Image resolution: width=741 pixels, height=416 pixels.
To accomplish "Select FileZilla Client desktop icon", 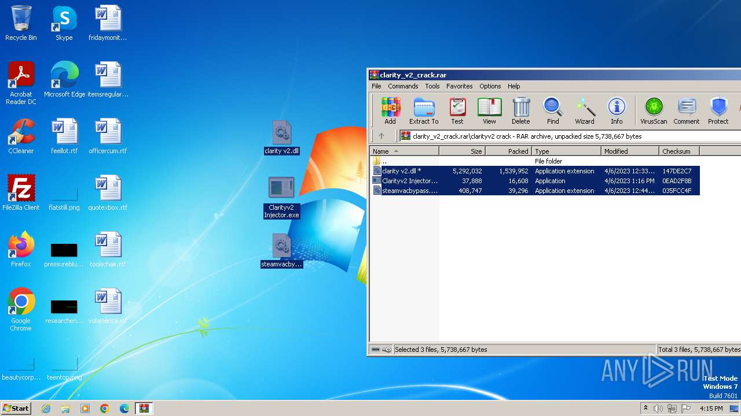I will 21,193.
